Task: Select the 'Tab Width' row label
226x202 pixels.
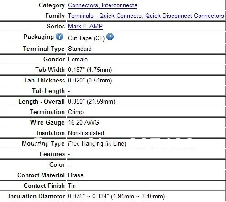Action: click(50, 70)
